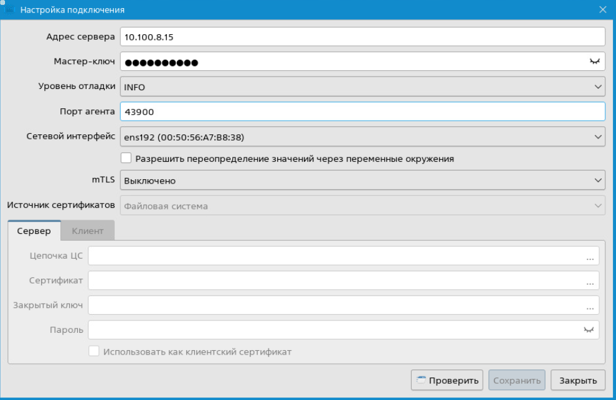Click the Источник сертификатов label
The height and width of the screenshot is (400, 616).
pyautogui.click(x=61, y=205)
